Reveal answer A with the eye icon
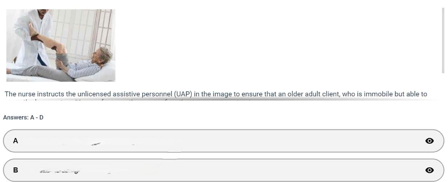The width and height of the screenshot is (448, 182). pyautogui.click(x=429, y=141)
